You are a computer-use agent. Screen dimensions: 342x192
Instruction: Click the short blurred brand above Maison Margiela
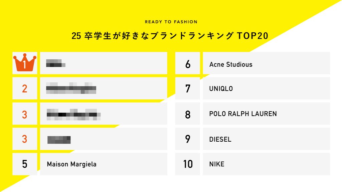pyautogui.click(x=59, y=139)
